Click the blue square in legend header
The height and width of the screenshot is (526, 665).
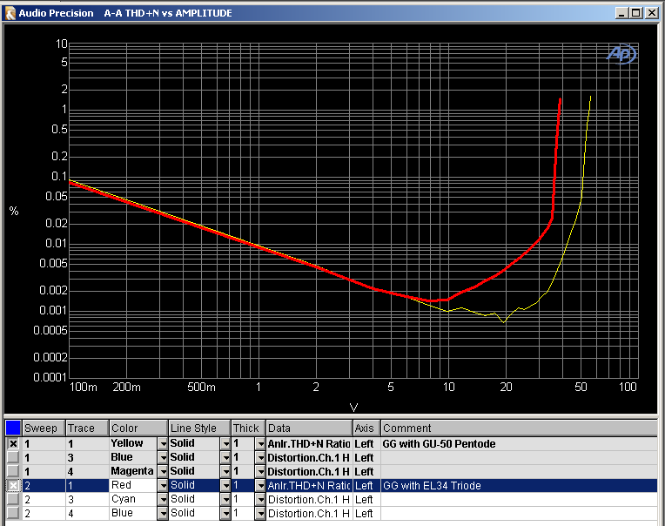(x=13, y=428)
